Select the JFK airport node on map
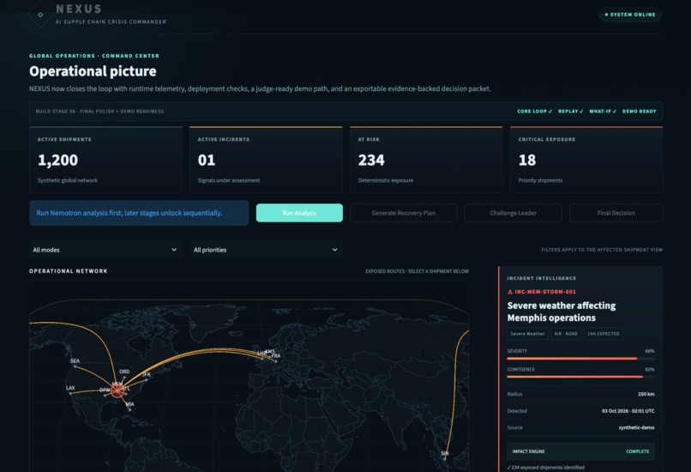The height and width of the screenshot is (472, 691). (147, 380)
